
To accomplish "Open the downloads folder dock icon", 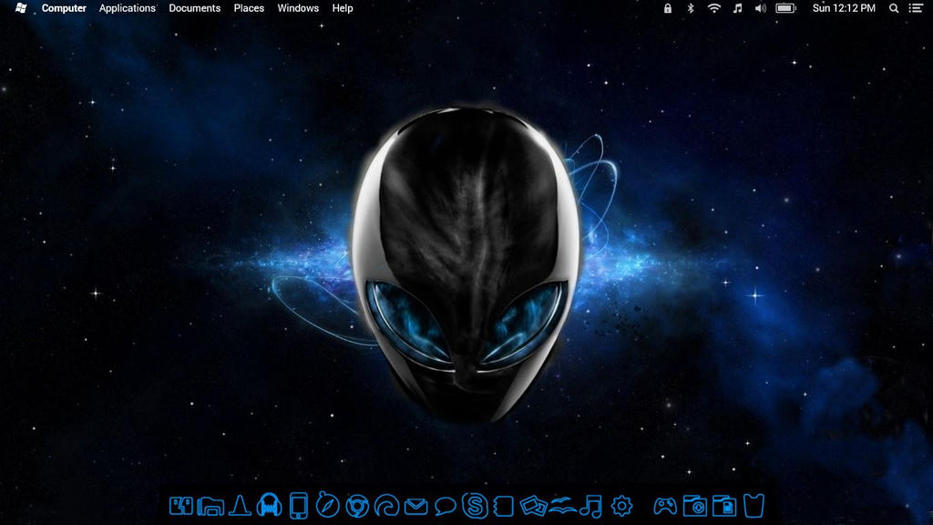I will click(x=694, y=506).
